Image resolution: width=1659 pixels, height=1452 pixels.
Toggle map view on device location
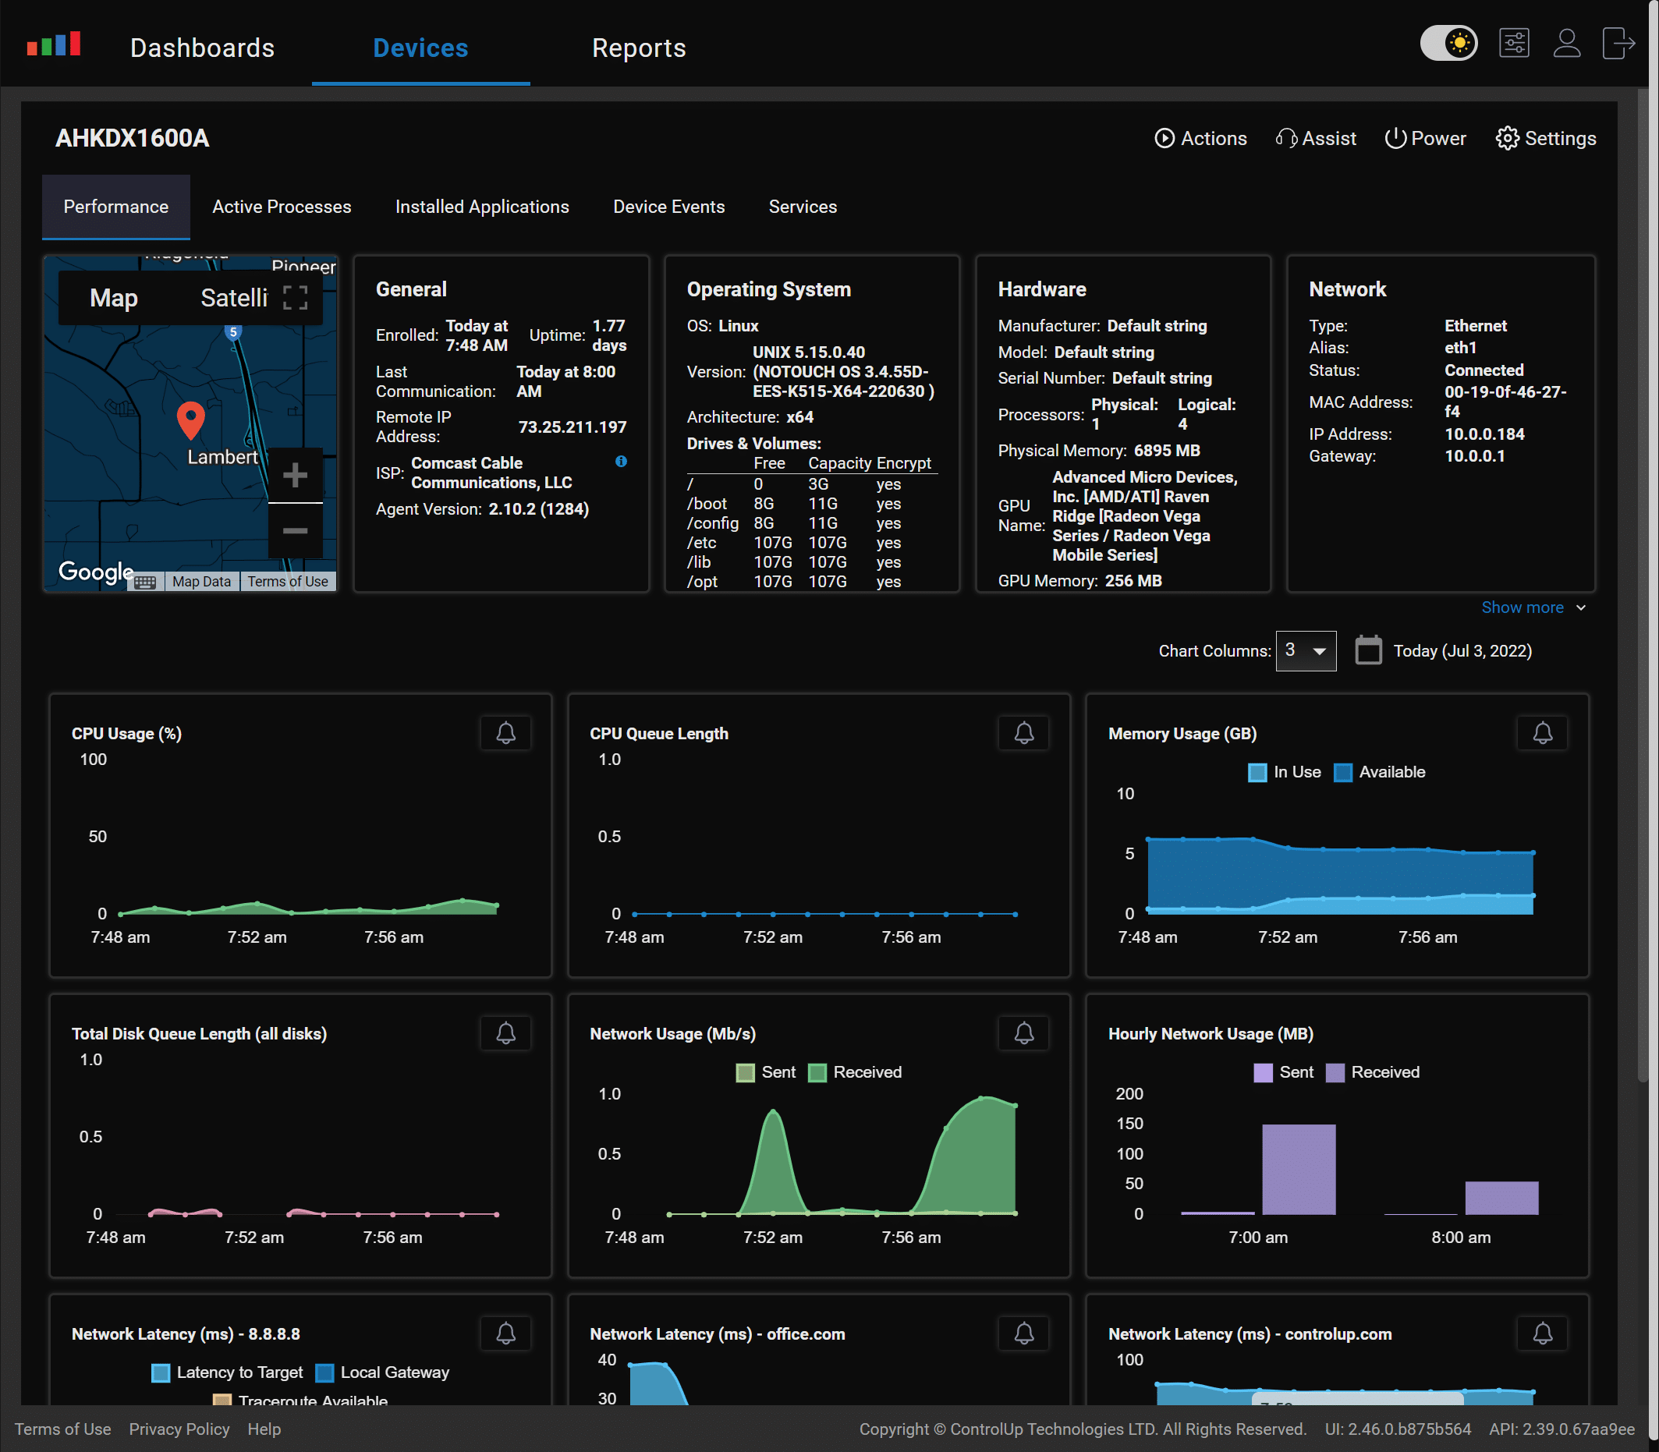point(113,296)
